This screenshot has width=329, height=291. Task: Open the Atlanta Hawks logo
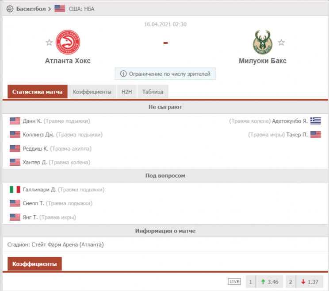point(68,42)
